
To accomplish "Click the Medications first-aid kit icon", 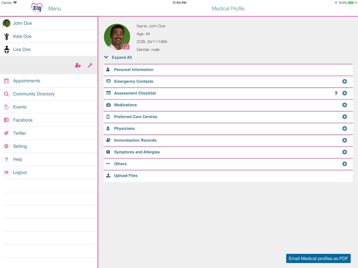I will point(109,105).
